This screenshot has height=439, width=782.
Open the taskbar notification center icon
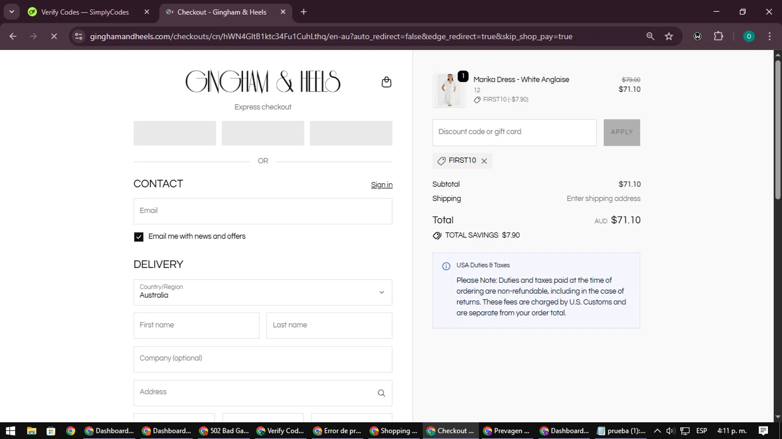pyautogui.click(x=763, y=431)
